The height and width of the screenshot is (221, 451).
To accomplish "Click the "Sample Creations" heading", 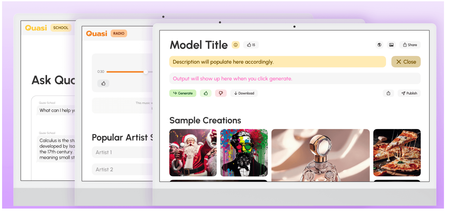I will [x=205, y=120].
